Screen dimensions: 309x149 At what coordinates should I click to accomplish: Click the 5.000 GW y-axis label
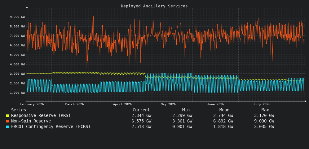coord(17,55)
